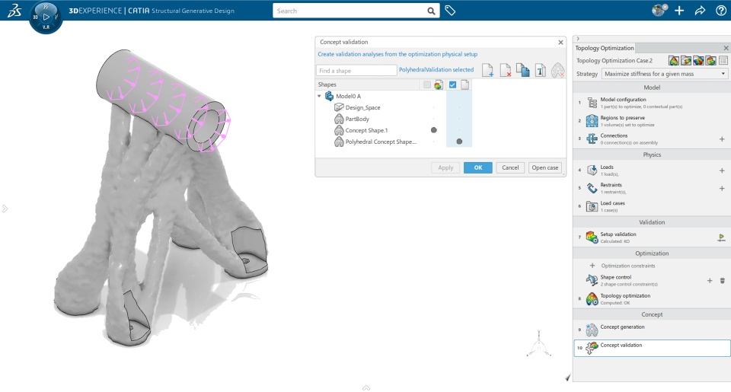The image size is (731, 392).
Task: Expand the left side panel arrow
Action: coord(5,209)
